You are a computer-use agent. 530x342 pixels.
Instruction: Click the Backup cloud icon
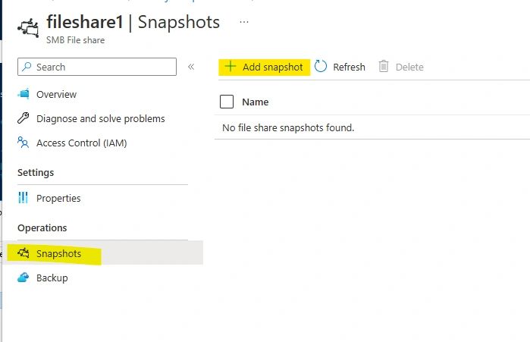[24, 278]
